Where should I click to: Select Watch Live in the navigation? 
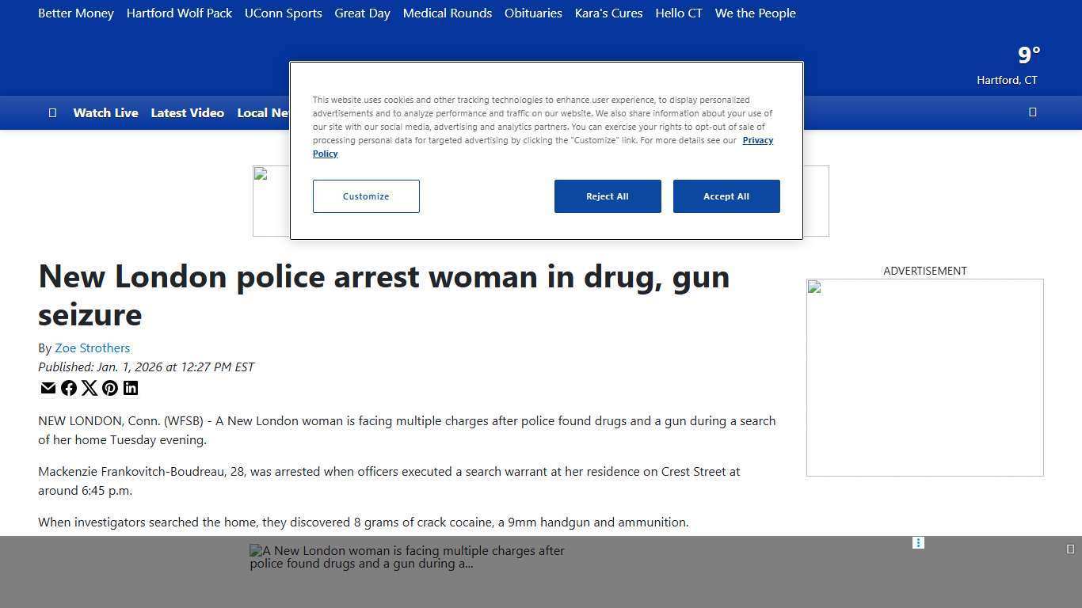105,112
